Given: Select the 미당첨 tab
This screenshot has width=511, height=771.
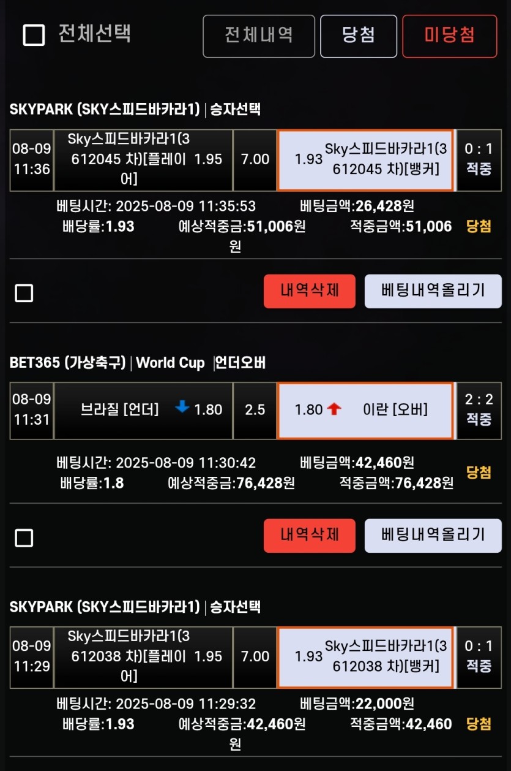Looking at the screenshot, I should [x=449, y=36].
